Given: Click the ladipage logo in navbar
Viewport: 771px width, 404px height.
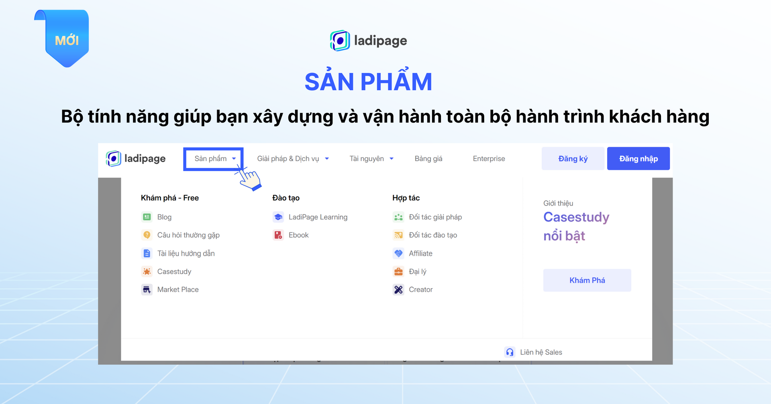Looking at the screenshot, I should point(136,159).
